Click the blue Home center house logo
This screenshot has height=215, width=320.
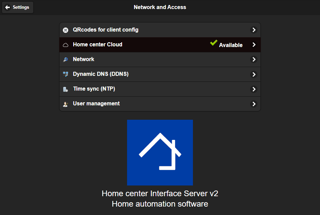(x=160, y=153)
